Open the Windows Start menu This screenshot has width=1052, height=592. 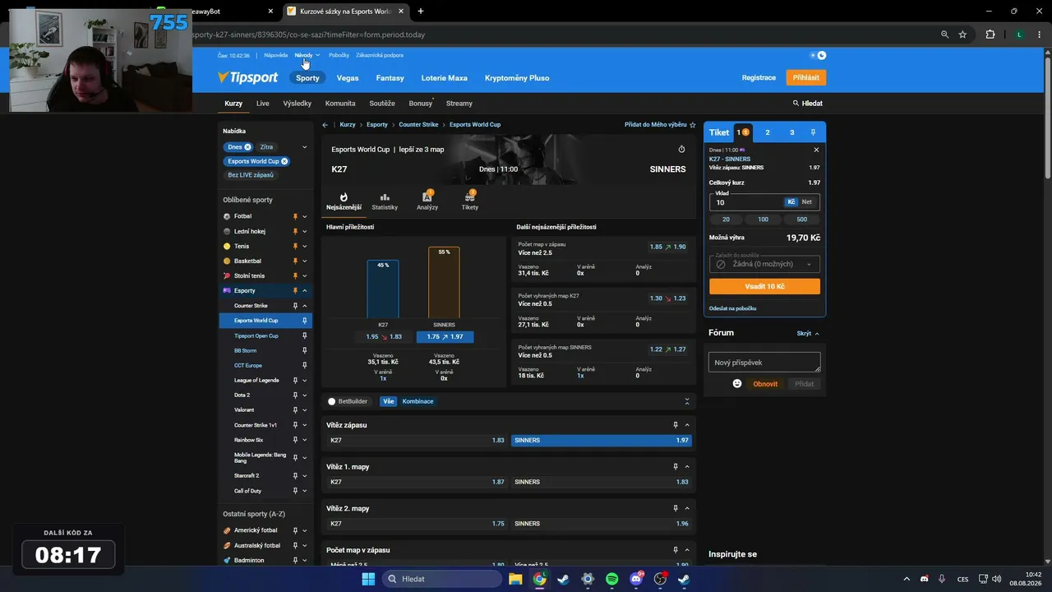368,579
